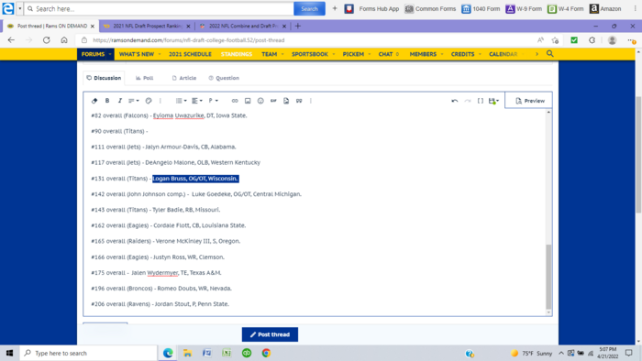Viewport: 642px width, 361px height.
Task: Open the STANDINGS navigation menu item
Action: (x=237, y=54)
